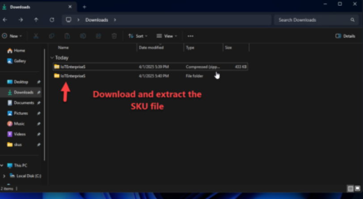Select the IoTEnterpriseS compressed zip file

coord(73,67)
